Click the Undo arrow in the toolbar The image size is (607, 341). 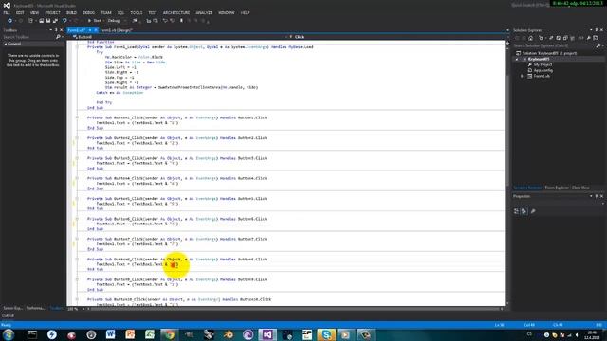[x=64, y=21]
